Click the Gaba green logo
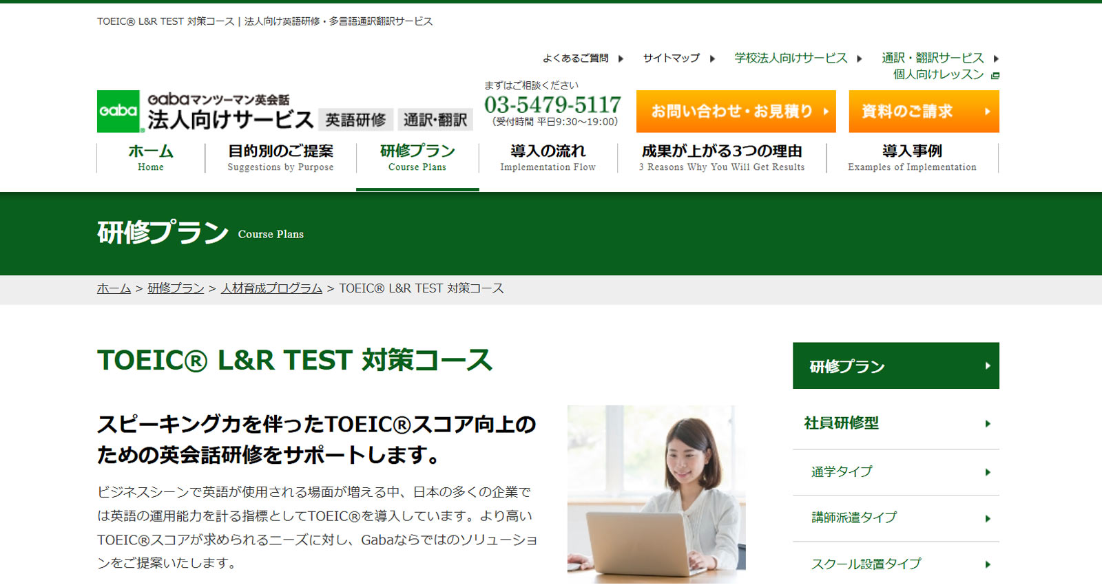 click(x=118, y=111)
